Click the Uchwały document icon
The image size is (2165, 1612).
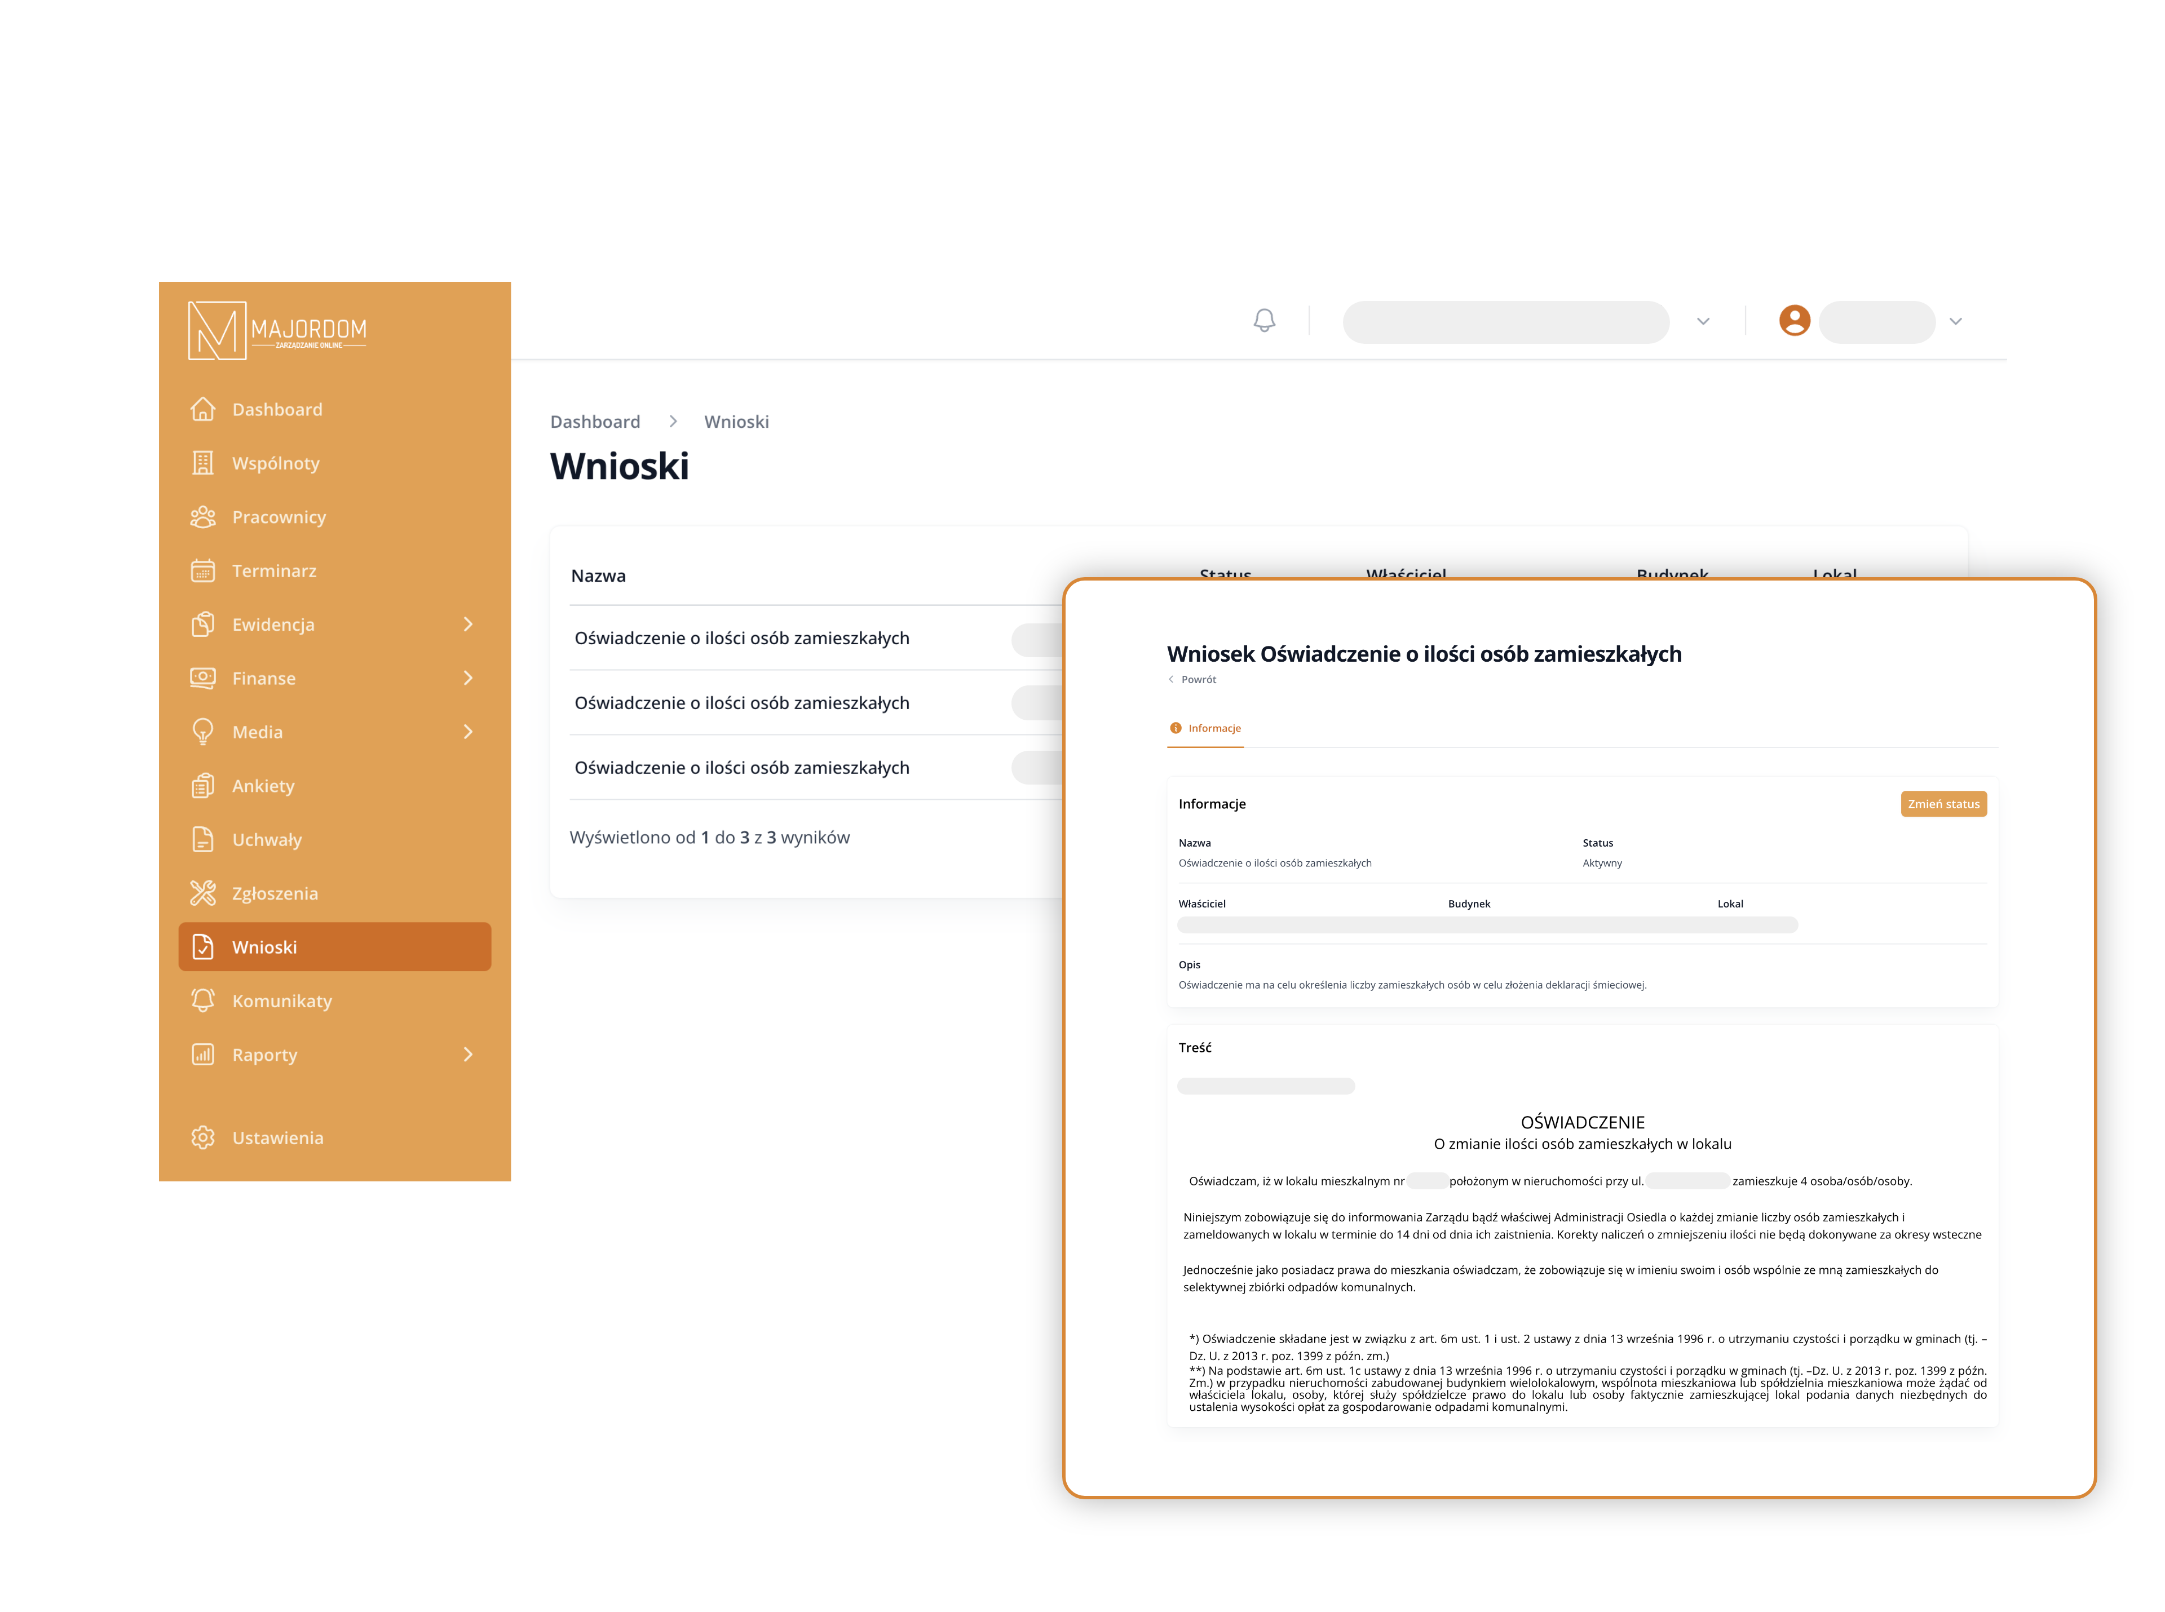pyautogui.click(x=203, y=838)
